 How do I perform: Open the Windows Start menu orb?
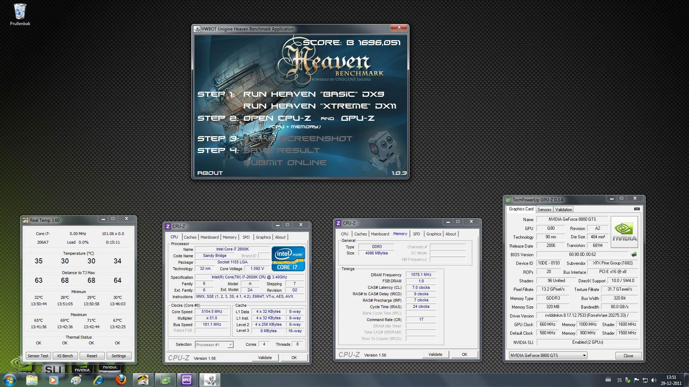[x=10, y=380]
